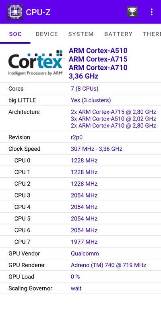Tap the GPU Renderer Adreno 740 row
The image size is (161, 328).
[x=80, y=265]
